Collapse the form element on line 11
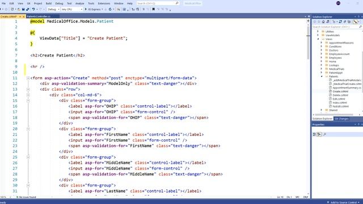This screenshot has height=204, width=363. [x=28, y=78]
